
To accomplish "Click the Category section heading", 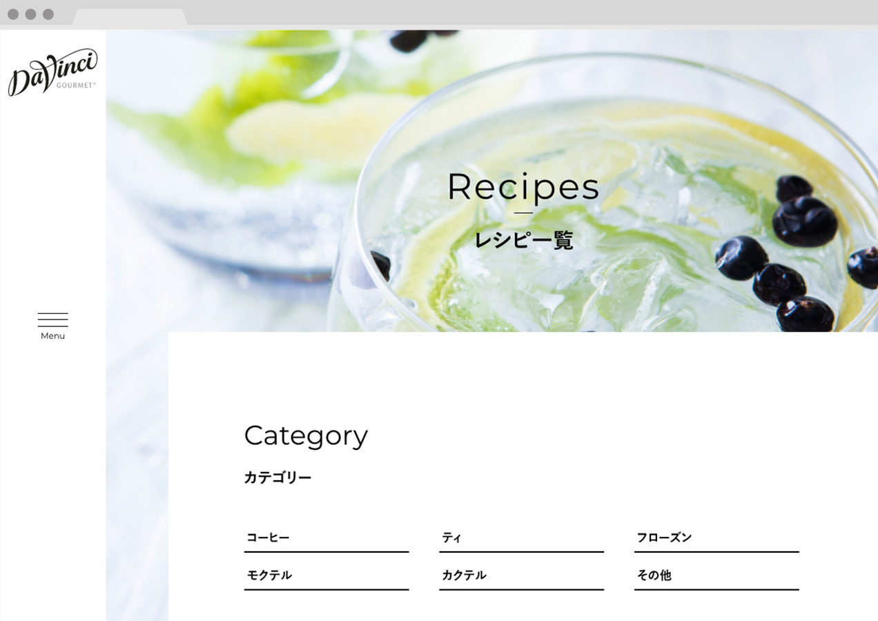I will coord(306,436).
